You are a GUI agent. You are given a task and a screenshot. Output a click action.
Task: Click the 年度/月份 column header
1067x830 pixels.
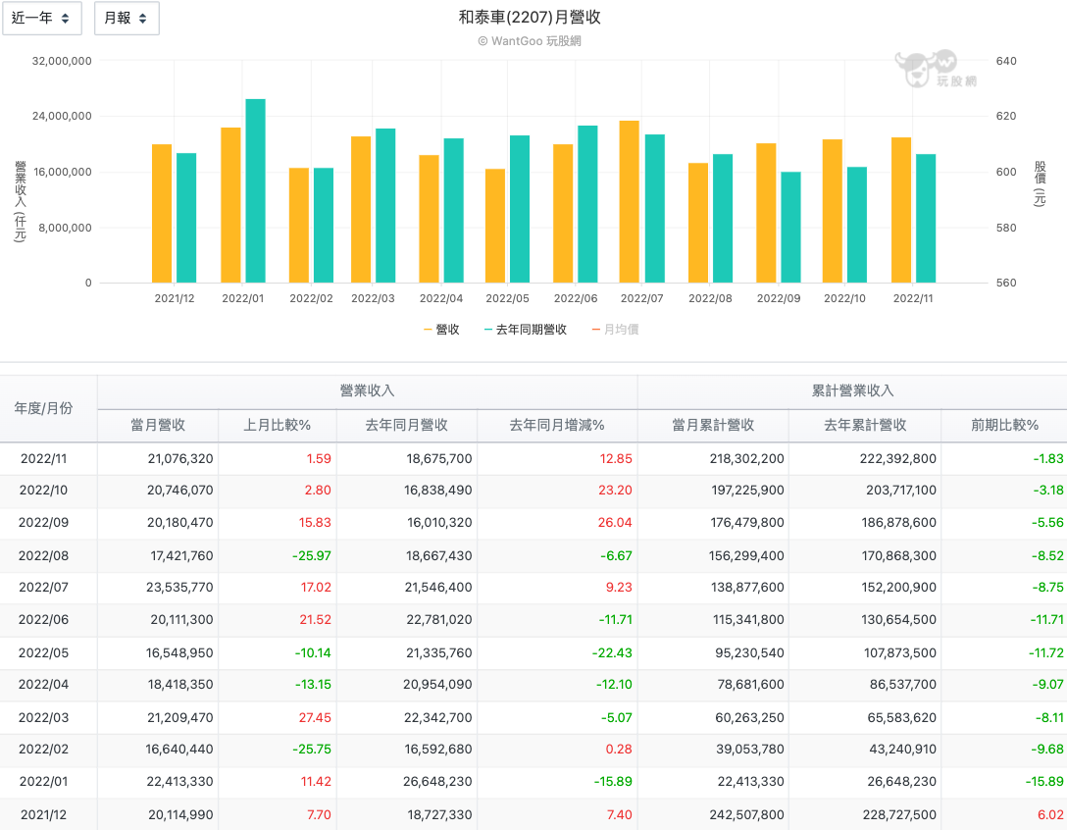pyautogui.click(x=43, y=408)
